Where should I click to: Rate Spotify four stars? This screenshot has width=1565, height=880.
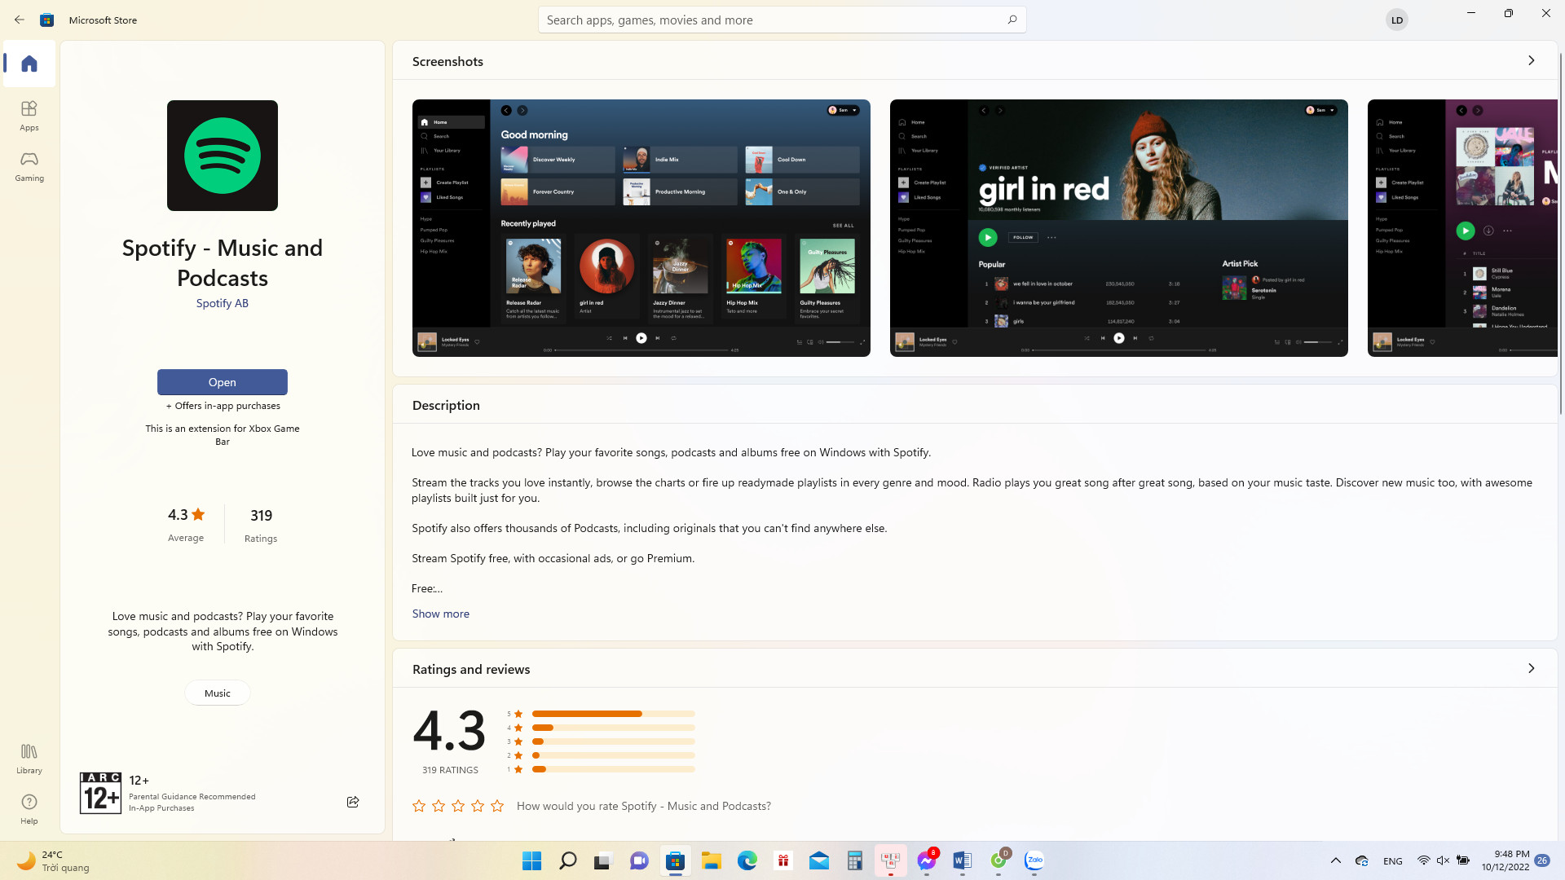click(478, 806)
